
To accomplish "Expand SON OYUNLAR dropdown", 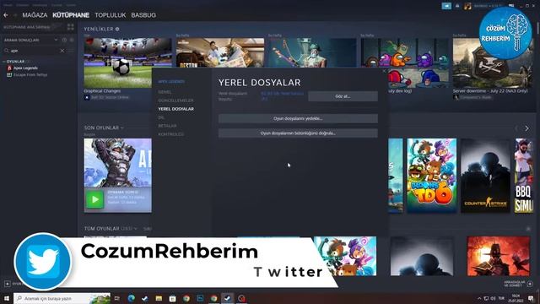I will [121, 128].
